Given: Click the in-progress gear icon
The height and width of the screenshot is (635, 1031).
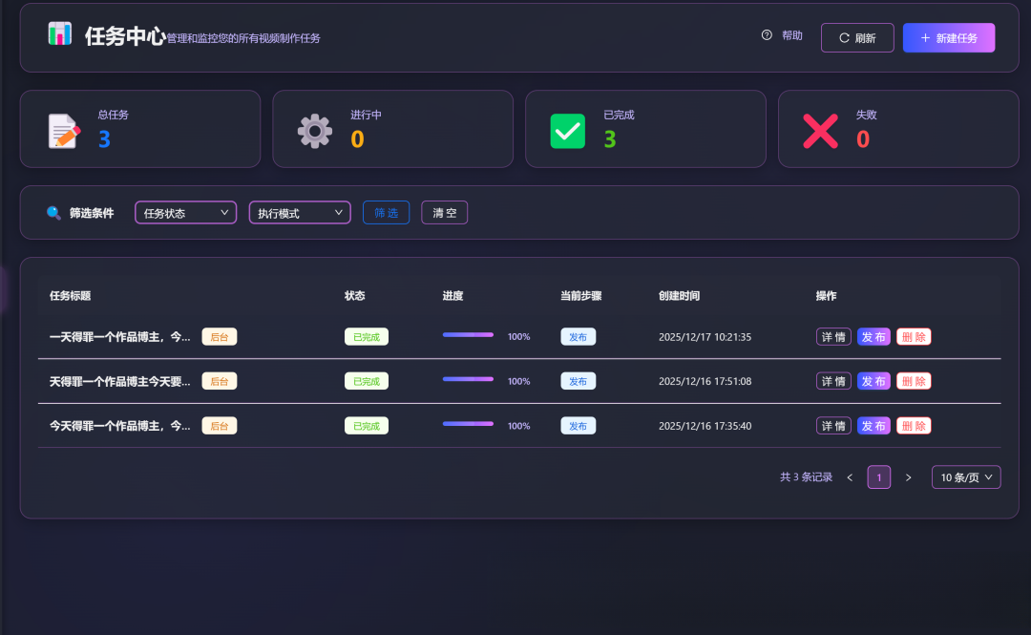Looking at the screenshot, I should tap(315, 131).
